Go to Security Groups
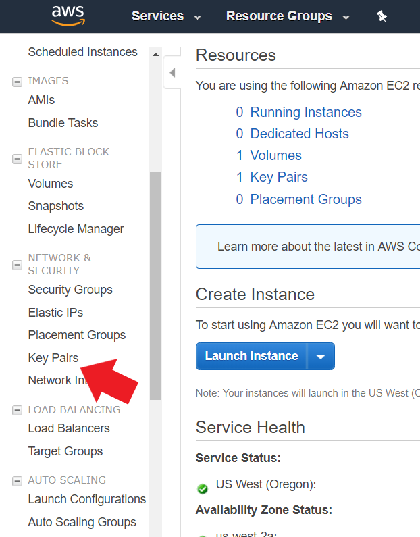 point(70,290)
